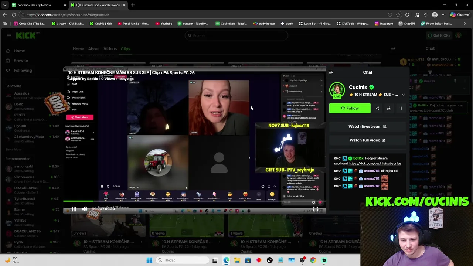Click the verified badge next to Cucinis

coord(371,87)
